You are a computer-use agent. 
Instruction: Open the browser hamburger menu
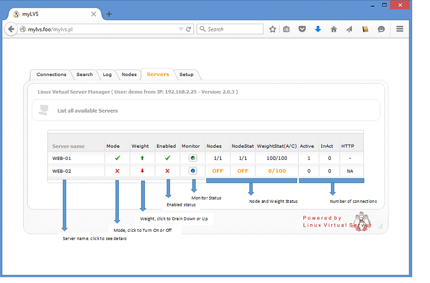[x=400, y=29]
